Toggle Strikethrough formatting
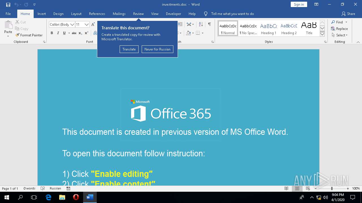Image resolution: width=362 pixels, height=203 pixels. tap(74, 33)
